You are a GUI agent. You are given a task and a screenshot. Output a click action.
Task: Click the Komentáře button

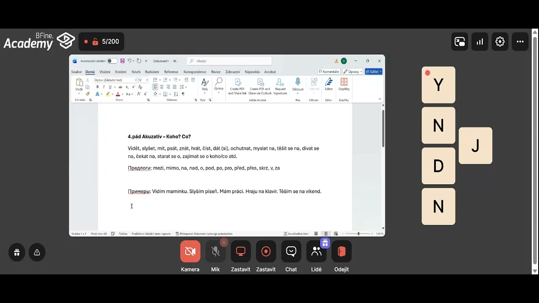point(329,72)
